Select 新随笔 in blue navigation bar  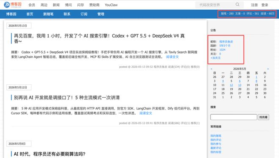coord(48,14)
